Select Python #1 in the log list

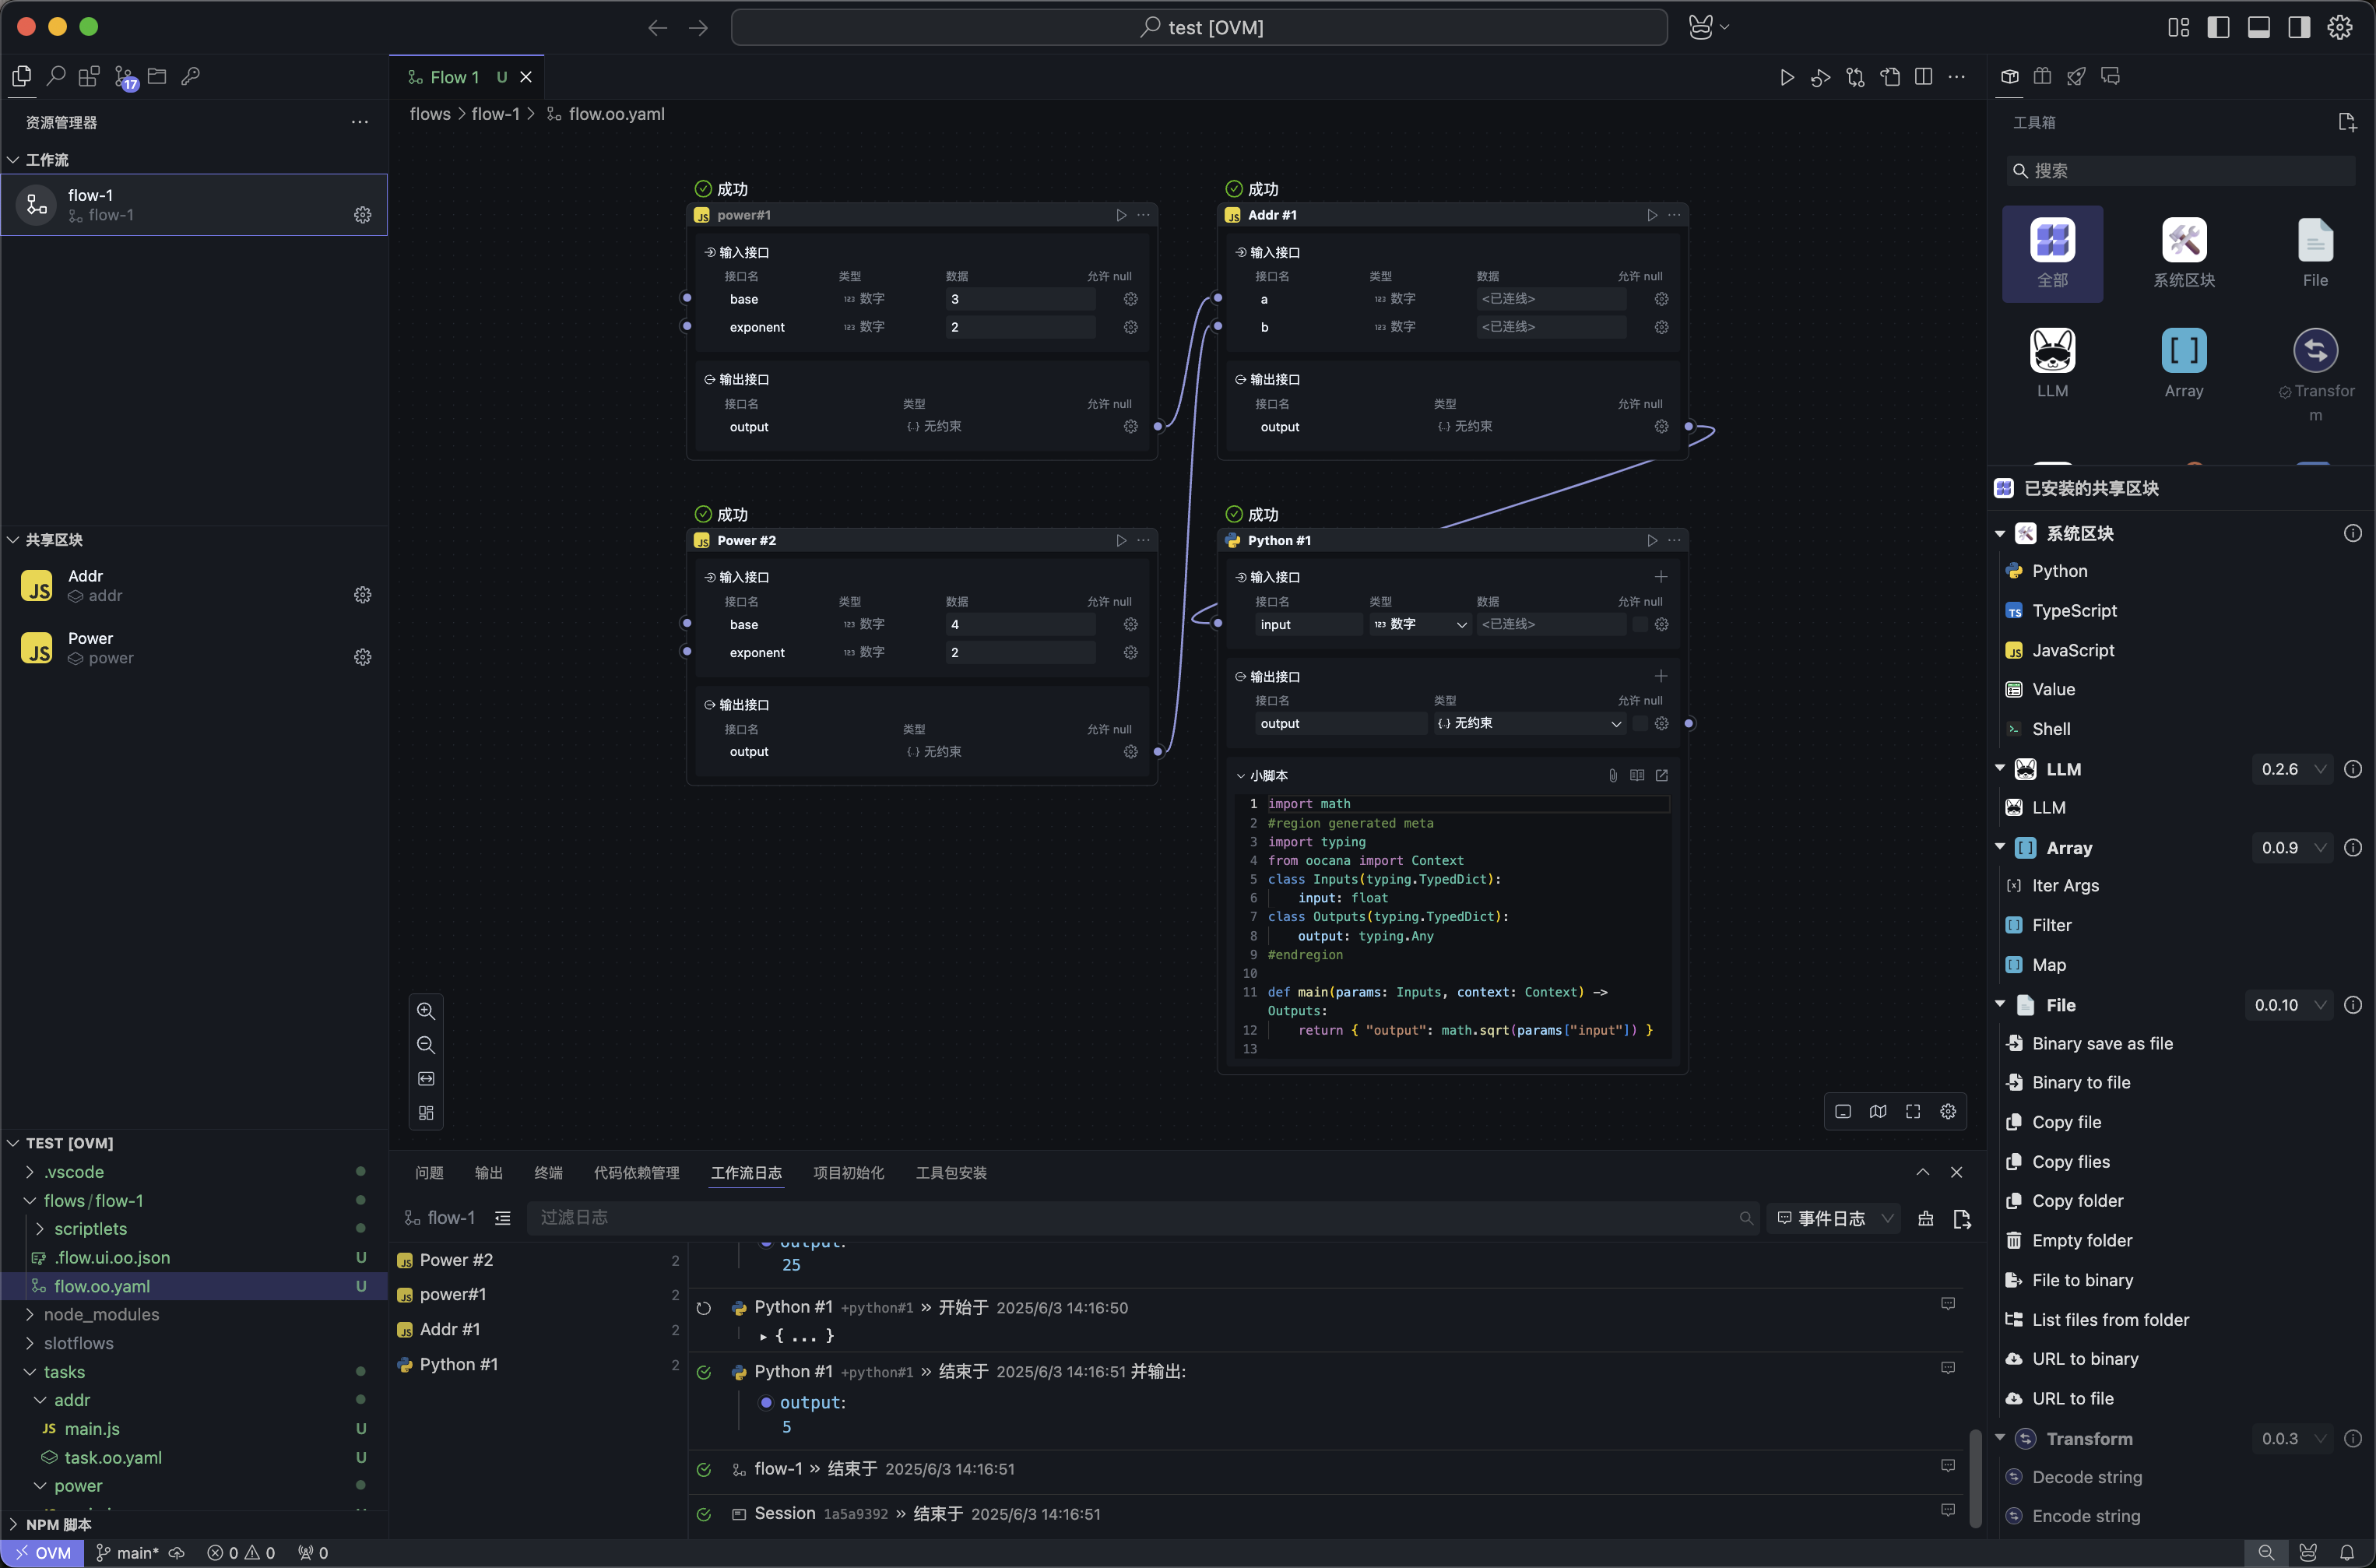point(458,1364)
